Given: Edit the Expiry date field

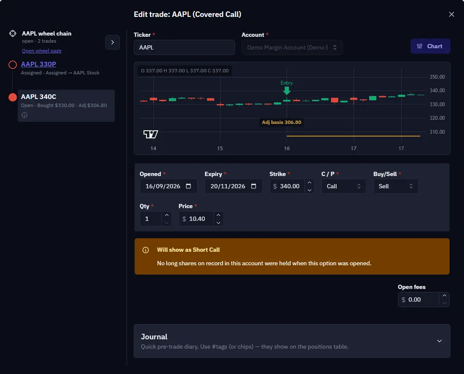Looking at the screenshot, I should [x=233, y=186].
